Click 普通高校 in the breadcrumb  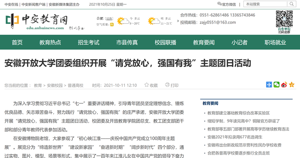(75, 85)
